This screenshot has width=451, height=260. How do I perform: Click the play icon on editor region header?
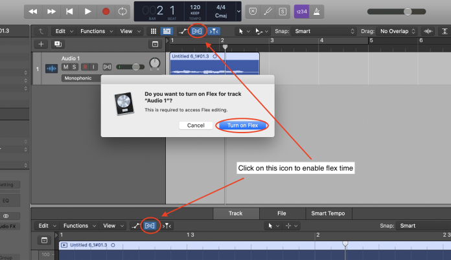coord(64,245)
